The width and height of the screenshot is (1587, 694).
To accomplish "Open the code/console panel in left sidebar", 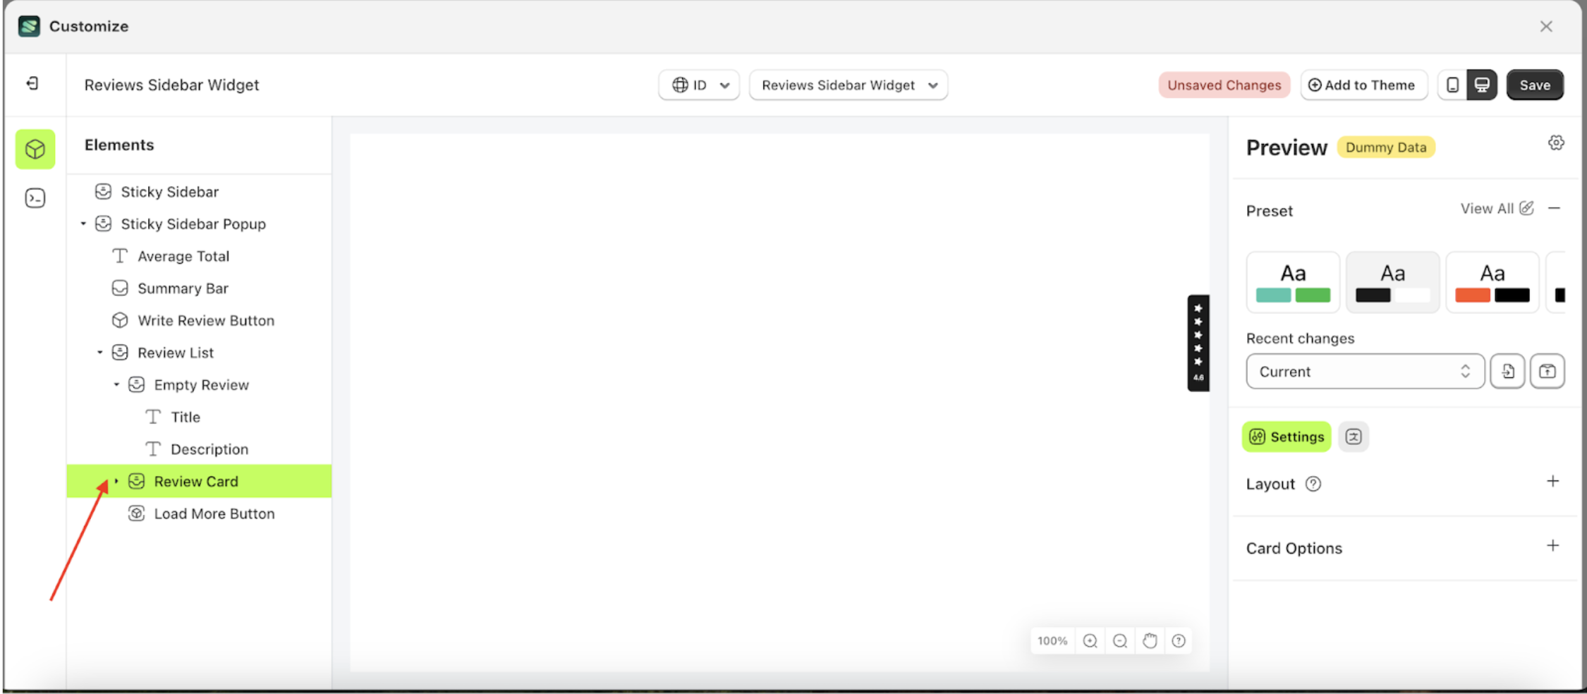I will click(35, 197).
